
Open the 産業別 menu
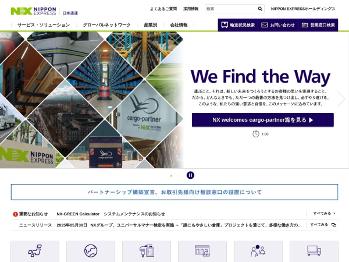pyautogui.click(x=151, y=25)
